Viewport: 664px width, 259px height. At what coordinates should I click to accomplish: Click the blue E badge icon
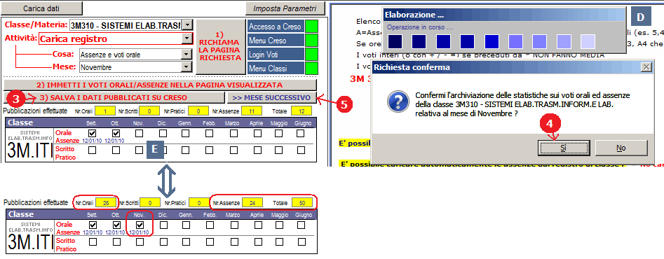(x=154, y=149)
